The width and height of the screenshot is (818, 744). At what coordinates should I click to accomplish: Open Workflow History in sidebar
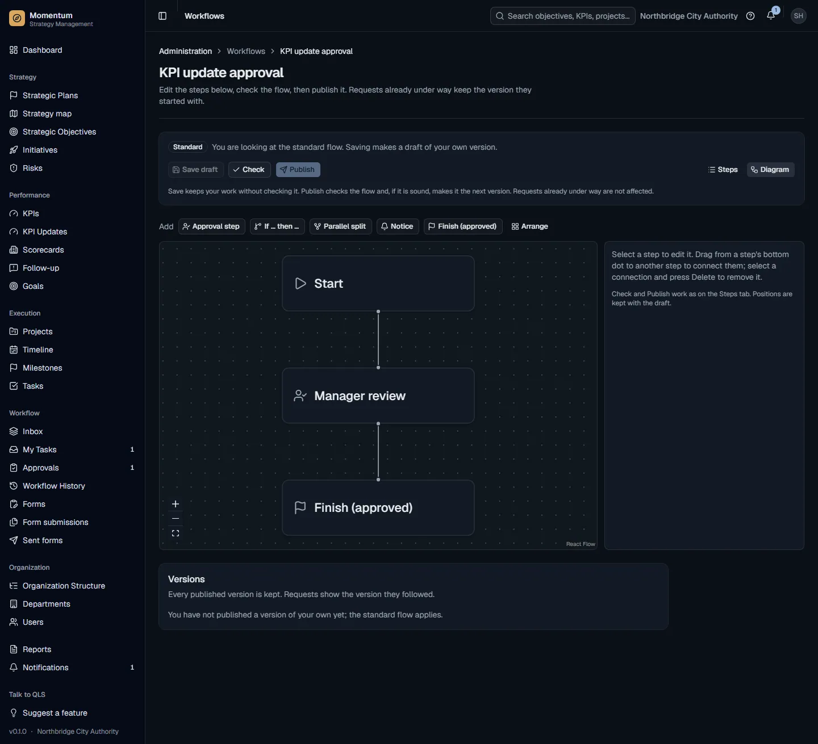pyautogui.click(x=72, y=486)
